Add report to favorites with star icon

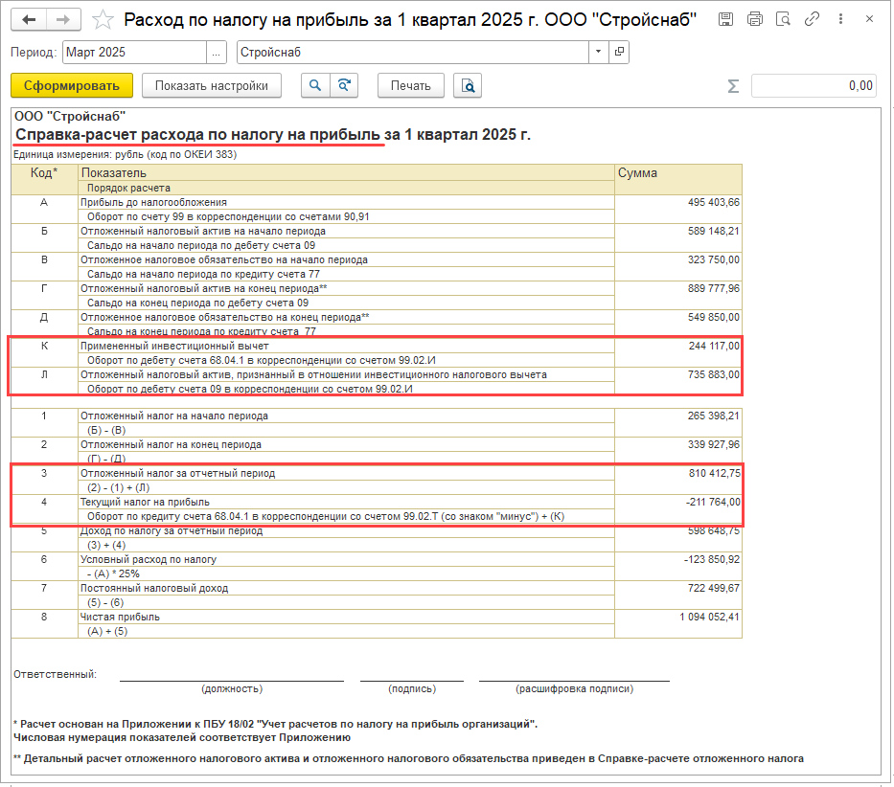click(103, 19)
